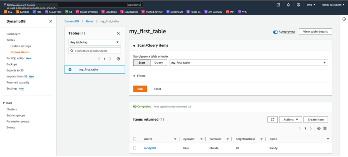Viewport: 348px width, 157px height.
Task: Tick the checkbox for randy001
Action: point(135,148)
